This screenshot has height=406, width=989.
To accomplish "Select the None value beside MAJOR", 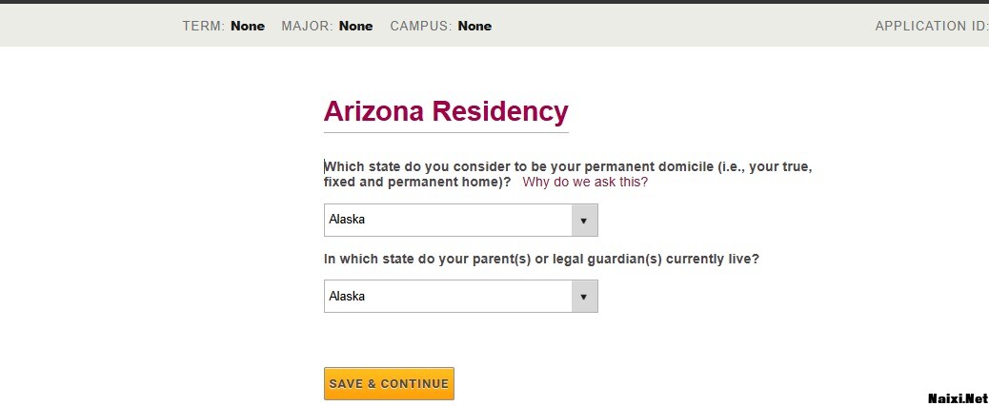I will coord(355,26).
